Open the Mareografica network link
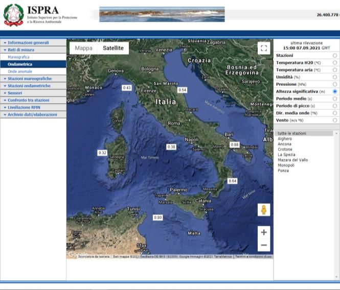340x290 pixels. (18, 57)
